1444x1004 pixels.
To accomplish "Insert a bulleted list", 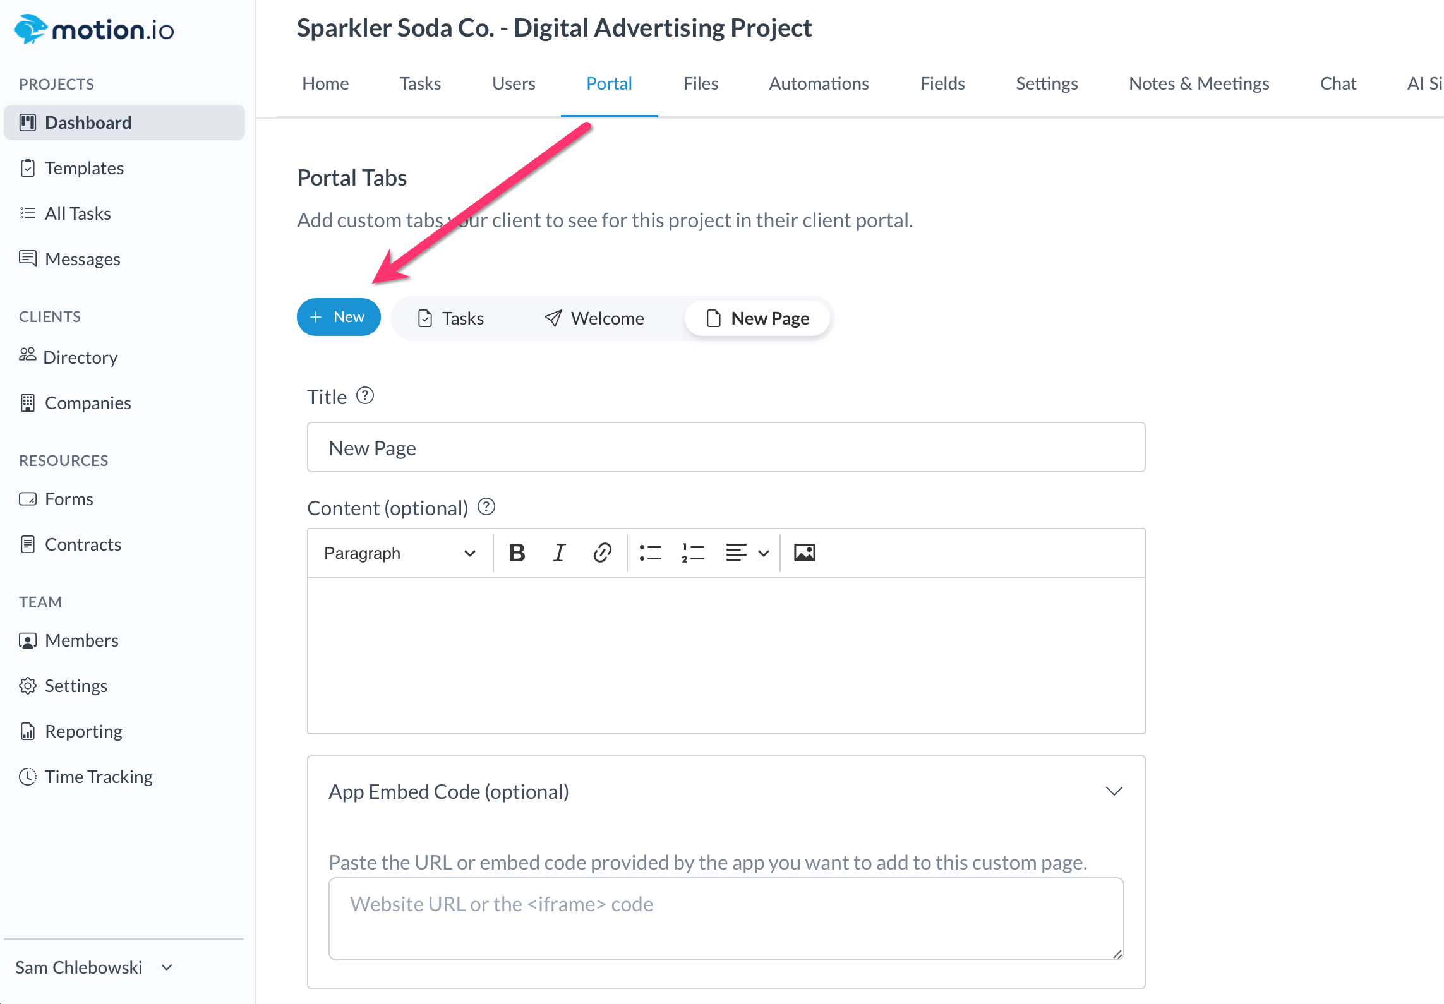I will click(x=650, y=553).
